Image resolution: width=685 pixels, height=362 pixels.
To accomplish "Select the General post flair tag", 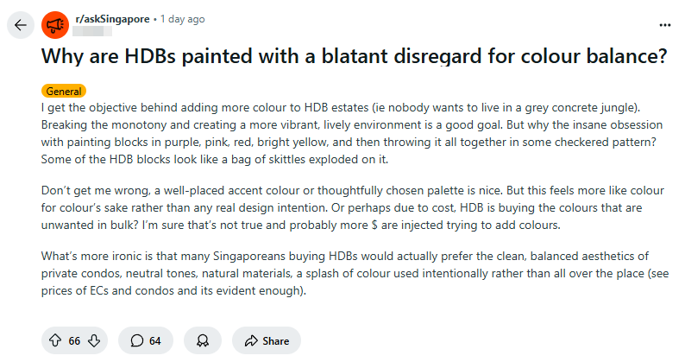I will 63,90.
